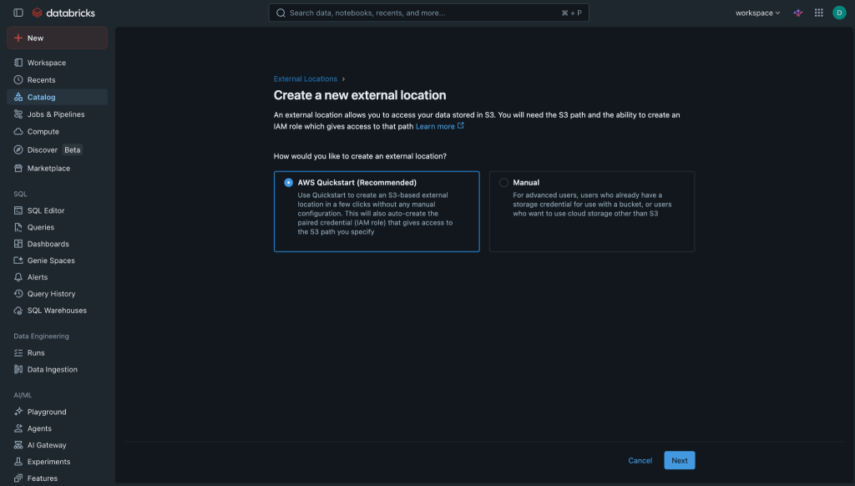
Task: Open the Databricks Assistant sparkle icon
Action: pos(797,13)
